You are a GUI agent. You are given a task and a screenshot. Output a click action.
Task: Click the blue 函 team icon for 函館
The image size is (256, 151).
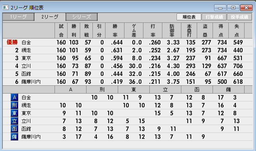pos(14,129)
